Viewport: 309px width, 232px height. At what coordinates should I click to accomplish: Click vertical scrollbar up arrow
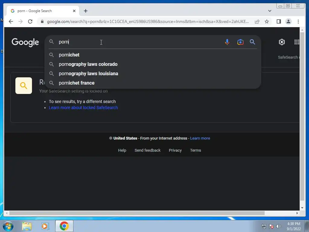302,30
